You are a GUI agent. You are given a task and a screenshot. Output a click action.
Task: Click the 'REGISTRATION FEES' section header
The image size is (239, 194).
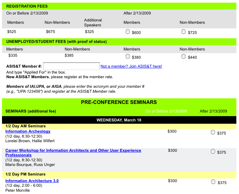[x=27, y=6]
